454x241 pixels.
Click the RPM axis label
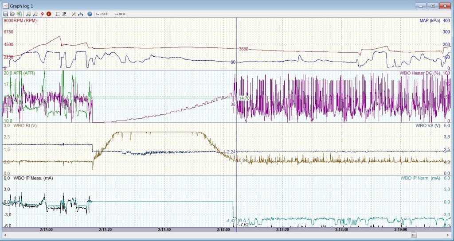(20, 21)
